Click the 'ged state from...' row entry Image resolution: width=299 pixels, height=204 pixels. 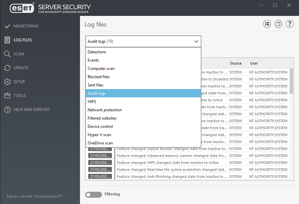pyautogui.click(x=214, y=93)
